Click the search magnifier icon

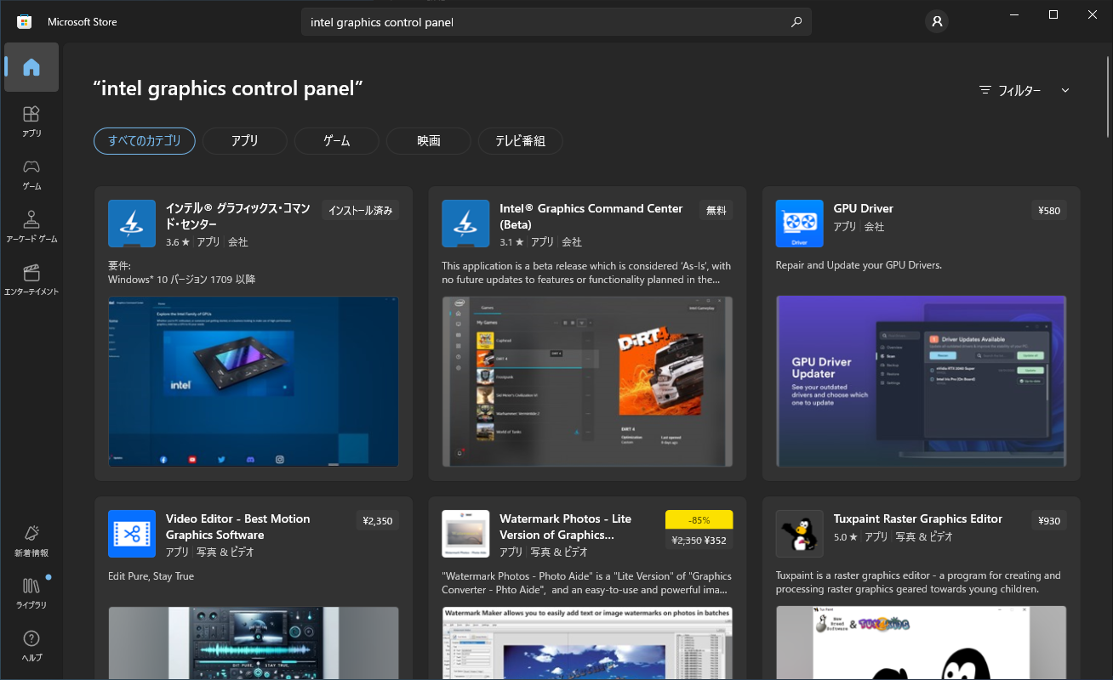[796, 22]
